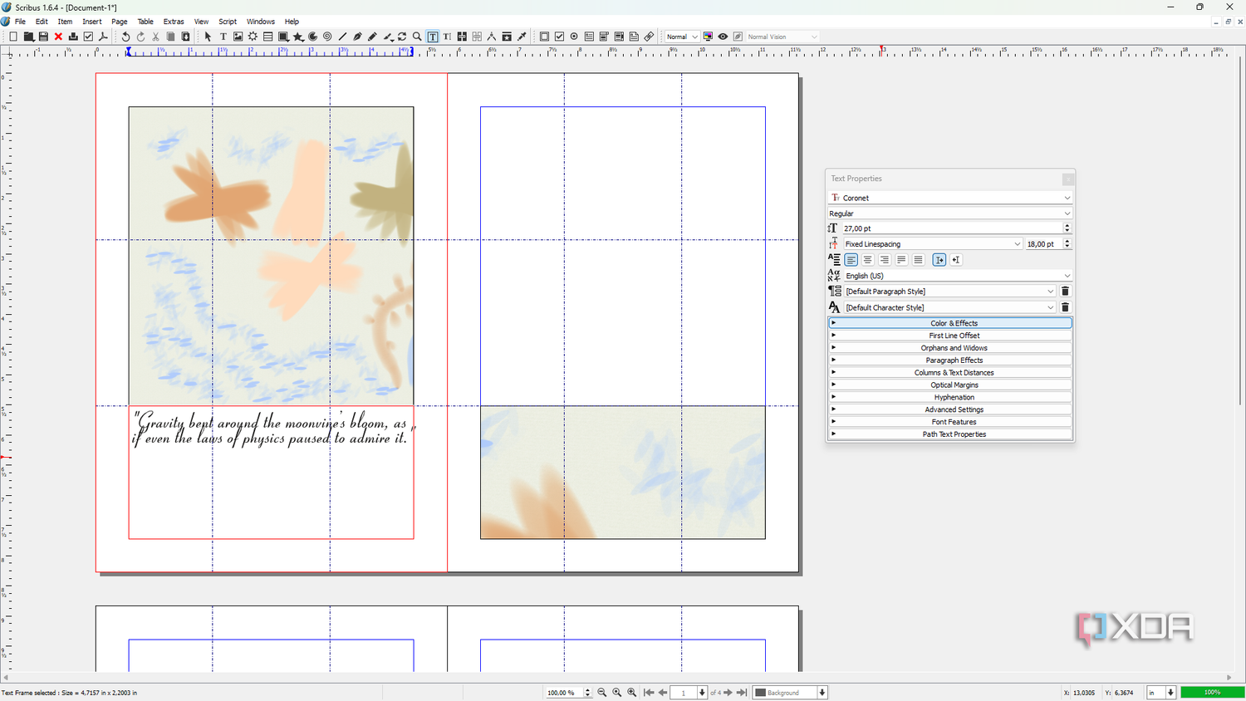Image resolution: width=1246 pixels, height=701 pixels.
Task: Expand the Orphans and Widows section
Action: click(950, 348)
